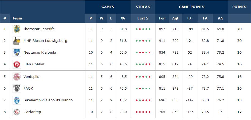Image resolution: width=251 pixels, height=120 pixels.
Task: Click the FA column header
Action: tap(205, 18)
